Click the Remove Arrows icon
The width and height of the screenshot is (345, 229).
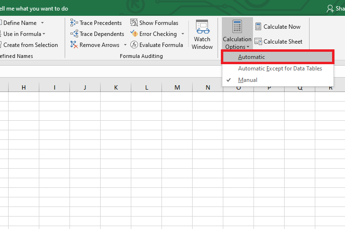(74, 45)
